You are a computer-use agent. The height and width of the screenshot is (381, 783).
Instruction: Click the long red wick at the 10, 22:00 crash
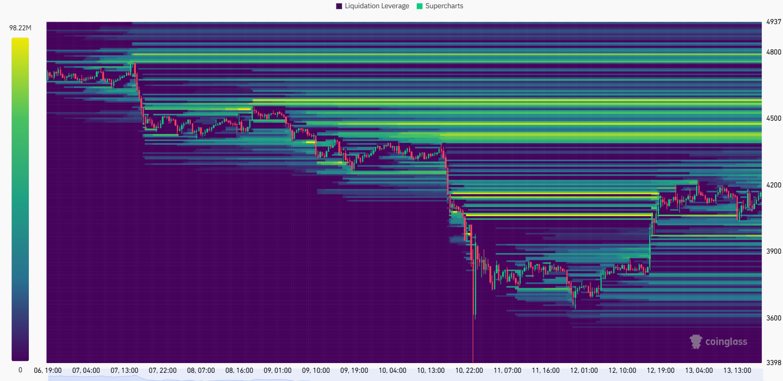tap(472, 339)
